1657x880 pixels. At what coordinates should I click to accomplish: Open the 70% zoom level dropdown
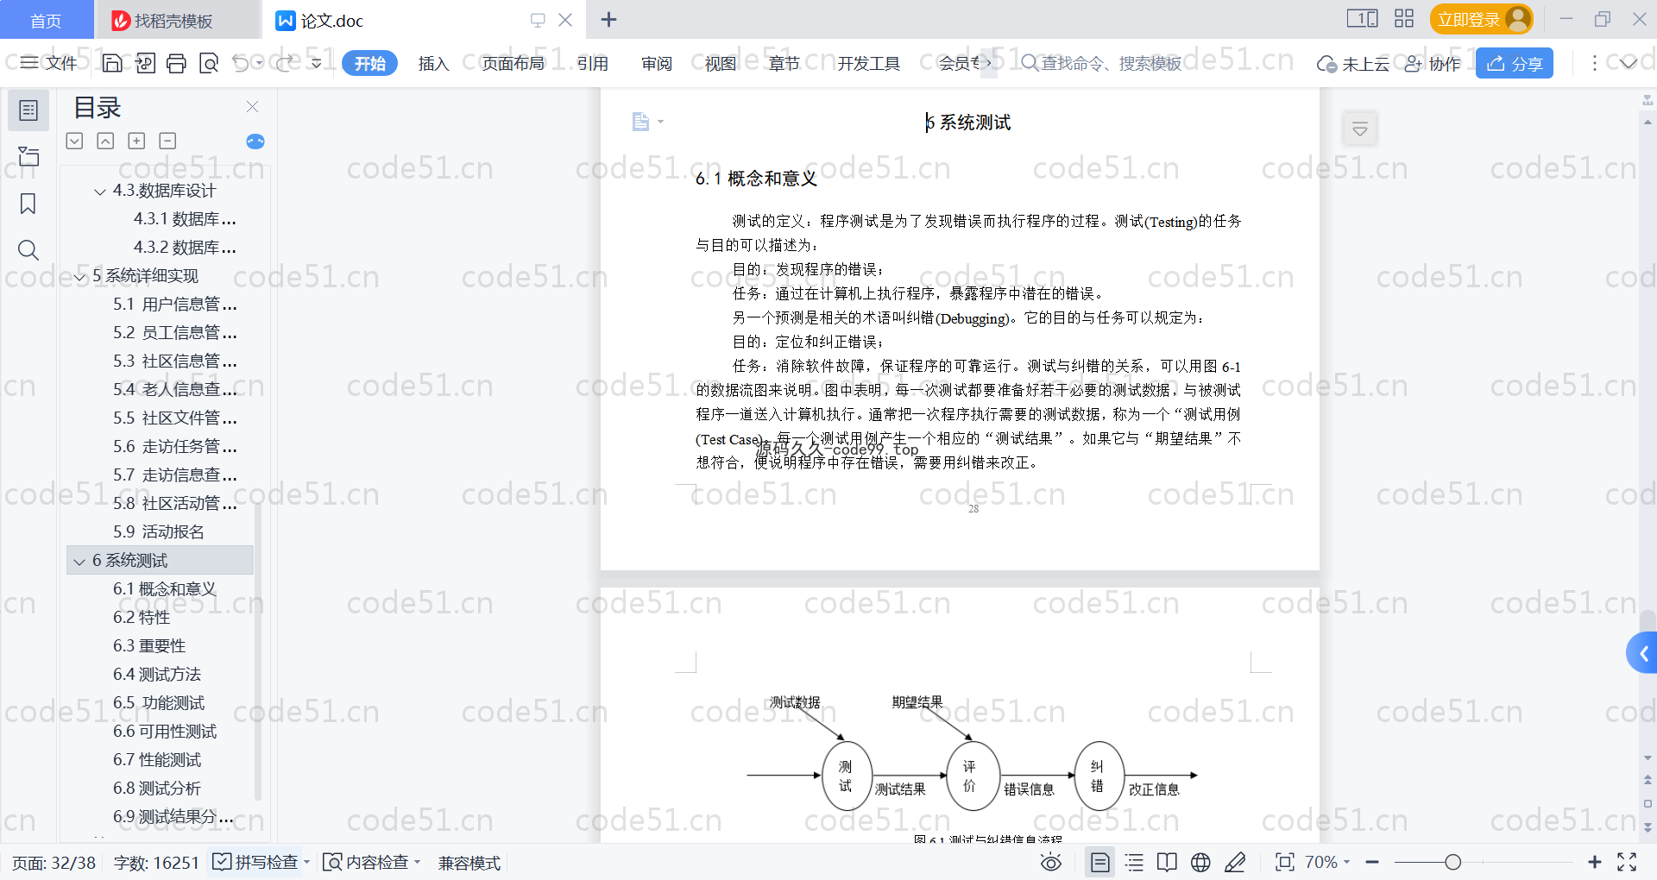click(x=1327, y=862)
